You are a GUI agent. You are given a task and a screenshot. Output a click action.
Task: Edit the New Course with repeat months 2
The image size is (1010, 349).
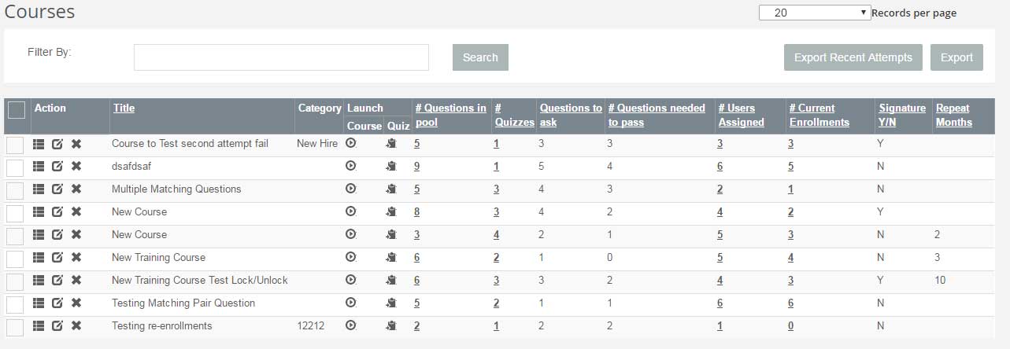tap(57, 235)
